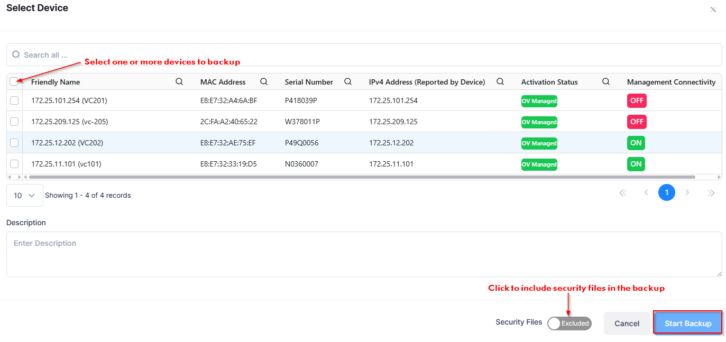726x342 pixels.
Task: Open the page size dropdown showing 10
Action: pyautogui.click(x=25, y=196)
